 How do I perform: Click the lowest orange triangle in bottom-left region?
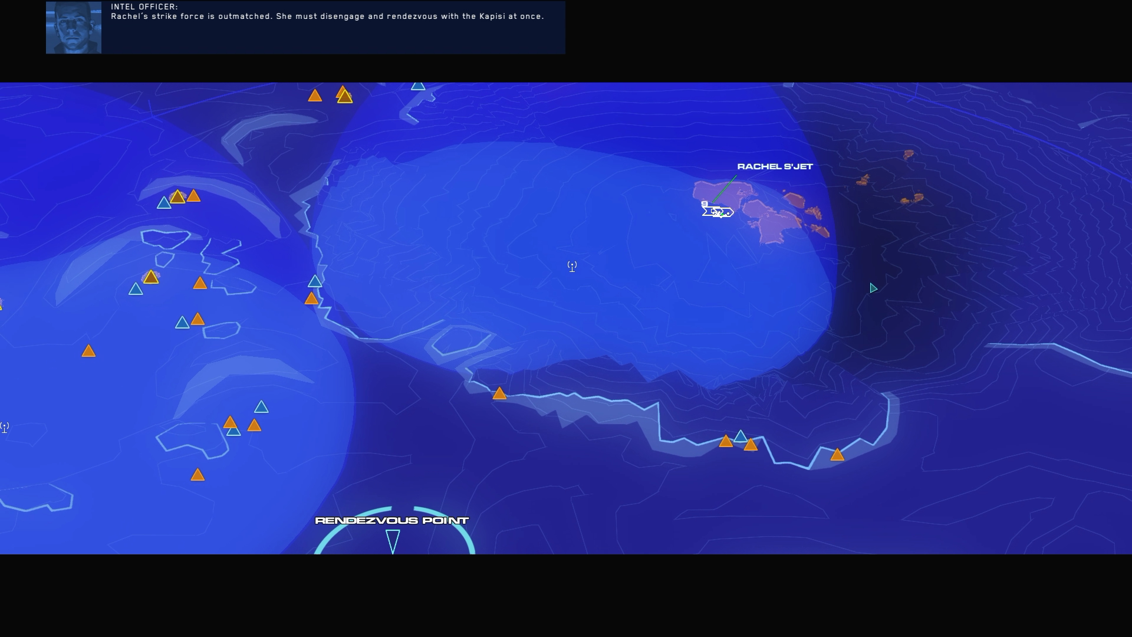tap(198, 475)
